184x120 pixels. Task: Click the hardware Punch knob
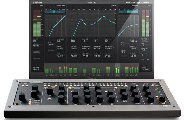(x=61, y=99)
